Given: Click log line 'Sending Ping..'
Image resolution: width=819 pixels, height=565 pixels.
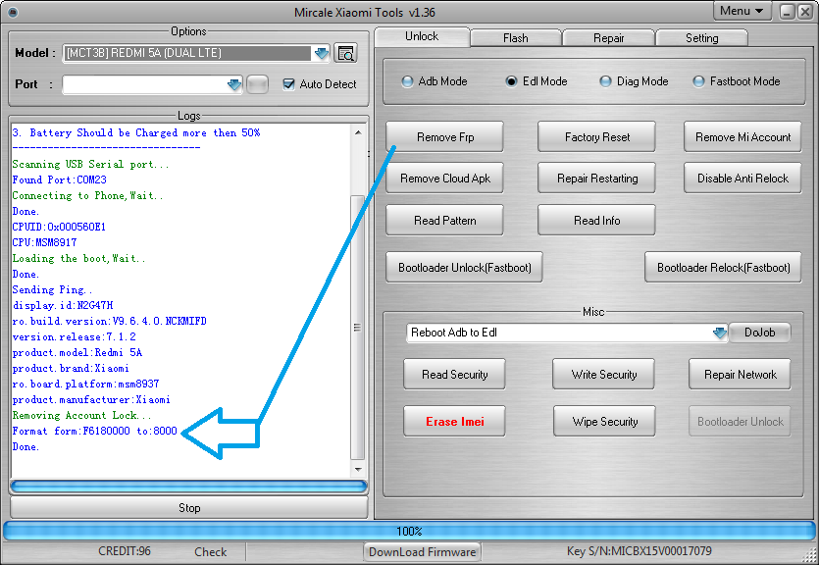Looking at the screenshot, I should [x=52, y=289].
